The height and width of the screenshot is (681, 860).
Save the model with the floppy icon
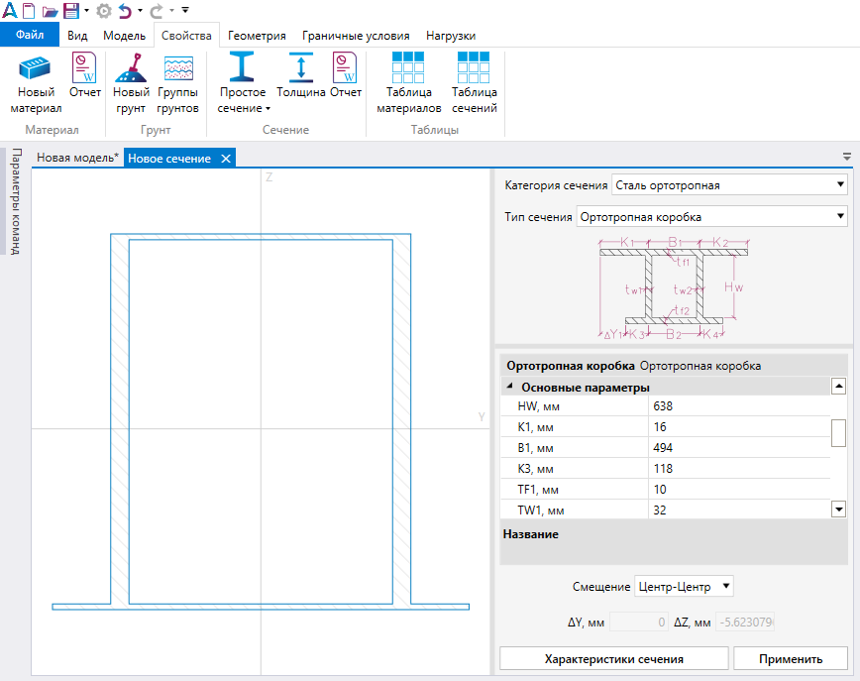71,11
